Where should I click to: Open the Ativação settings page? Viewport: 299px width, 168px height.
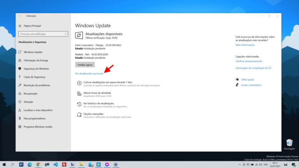(28, 102)
